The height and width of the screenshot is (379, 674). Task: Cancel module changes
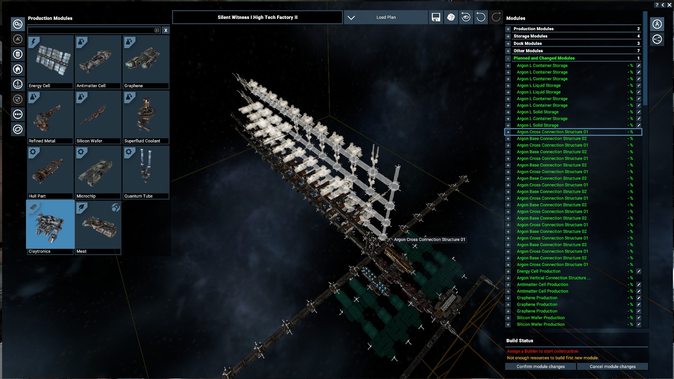[612, 366]
